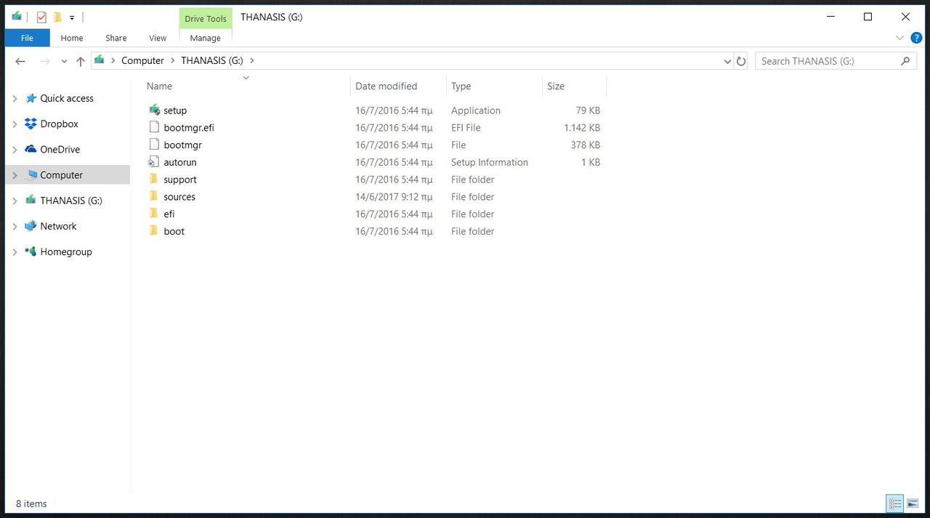The width and height of the screenshot is (930, 518).
Task: Click the support folder icon
Action: point(153,179)
